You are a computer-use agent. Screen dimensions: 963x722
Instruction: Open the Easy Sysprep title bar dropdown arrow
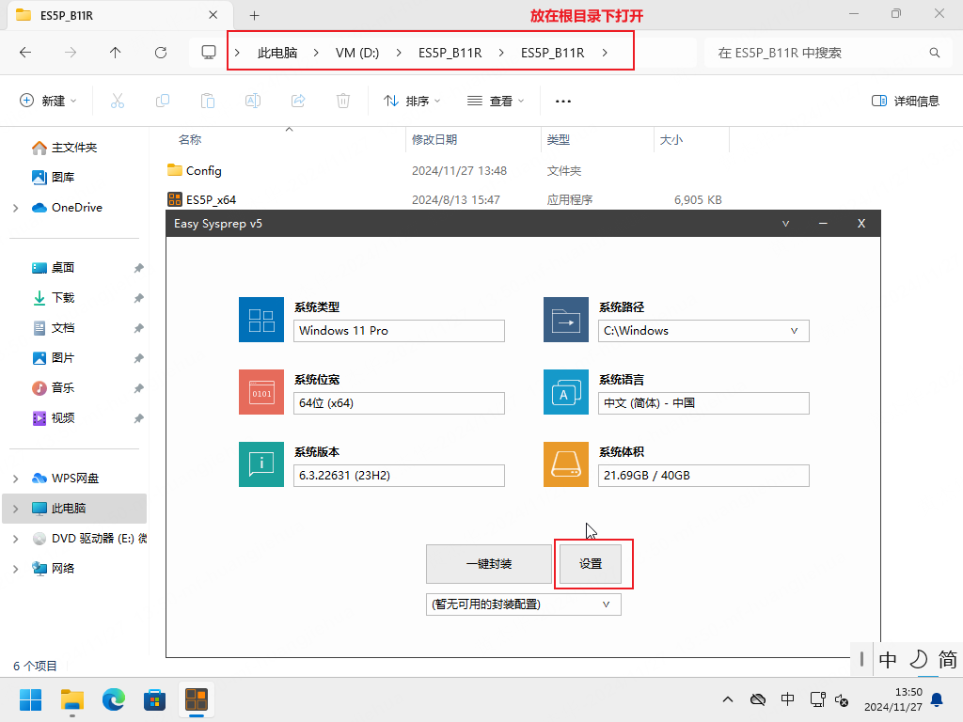click(x=785, y=224)
